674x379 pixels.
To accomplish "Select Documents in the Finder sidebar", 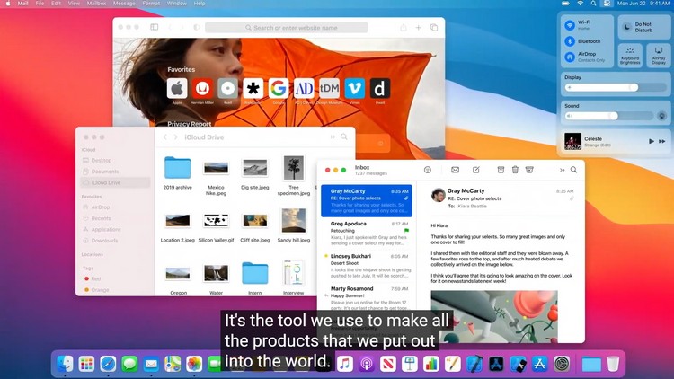I will pyautogui.click(x=105, y=172).
